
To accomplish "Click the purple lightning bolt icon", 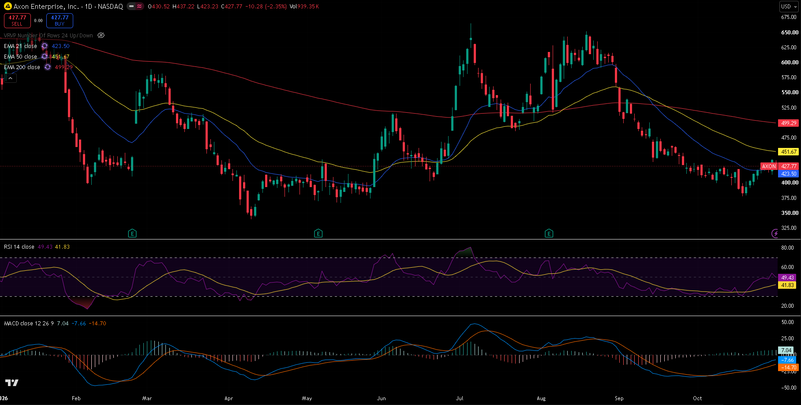I will pyautogui.click(x=775, y=233).
